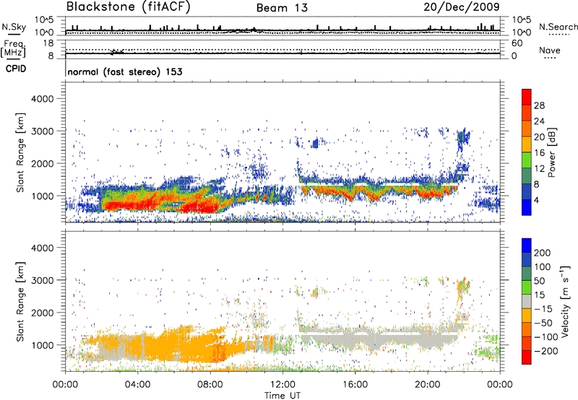Click the 'N.Sky' legend label

[14, 27]
